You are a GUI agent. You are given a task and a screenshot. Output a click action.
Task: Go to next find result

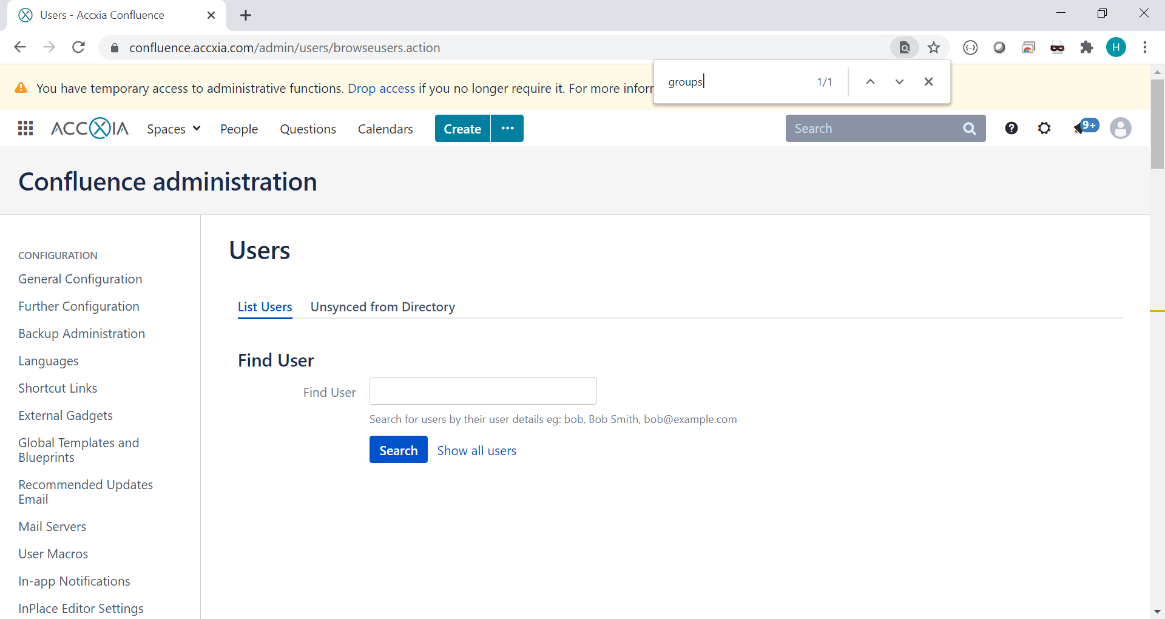pos(899,81)
